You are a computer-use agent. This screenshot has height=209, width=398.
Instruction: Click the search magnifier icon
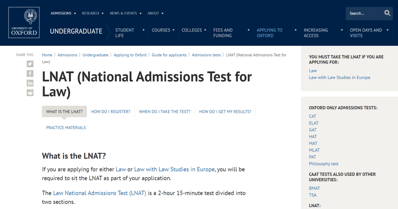click(x=387, y=13)
